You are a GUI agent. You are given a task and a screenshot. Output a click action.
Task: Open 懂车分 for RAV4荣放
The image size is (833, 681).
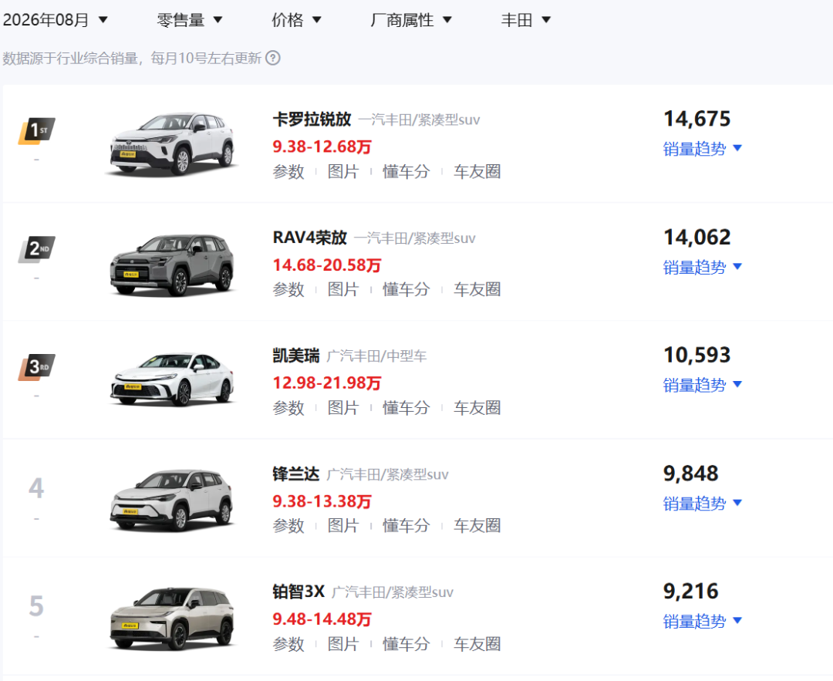(406, 289)
